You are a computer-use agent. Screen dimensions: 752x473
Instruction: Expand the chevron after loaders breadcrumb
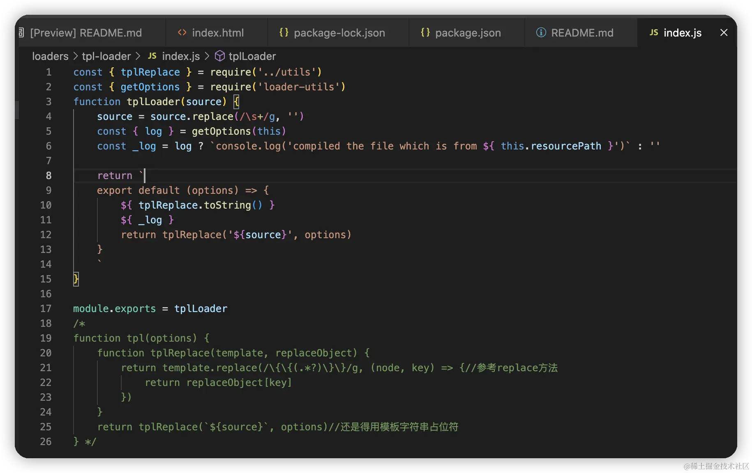click(x=76, y=56)
